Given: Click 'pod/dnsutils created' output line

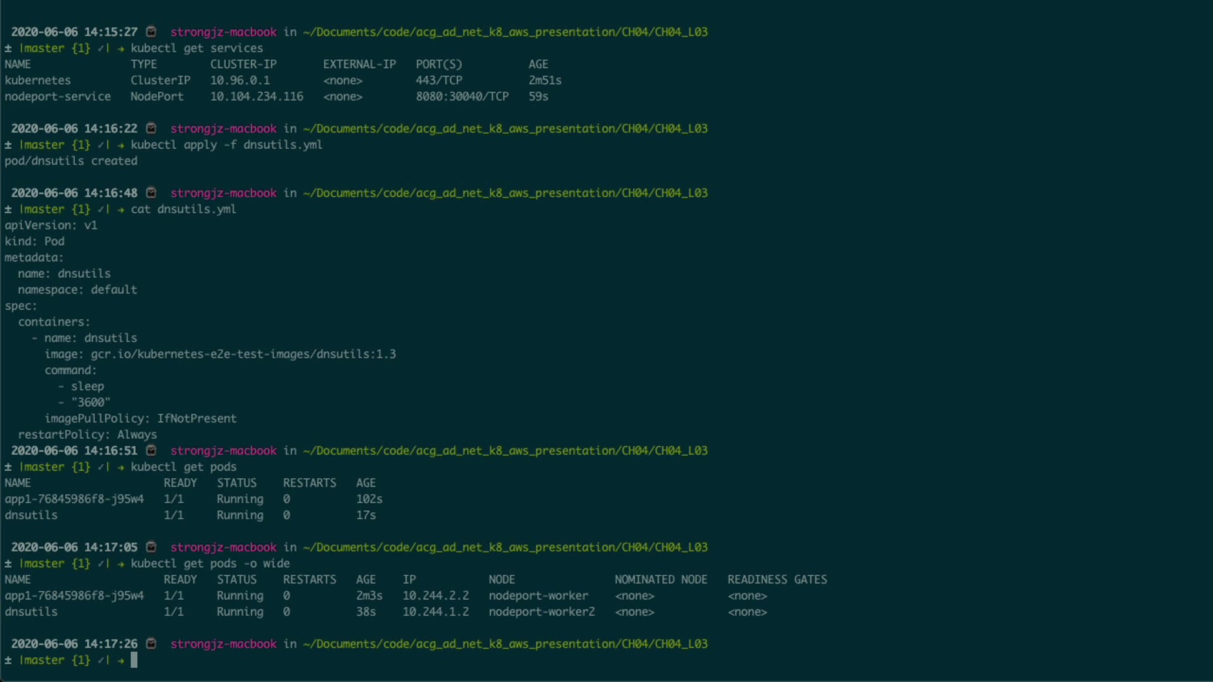Looking at the screenshot, I should click(x=71, y=161).
